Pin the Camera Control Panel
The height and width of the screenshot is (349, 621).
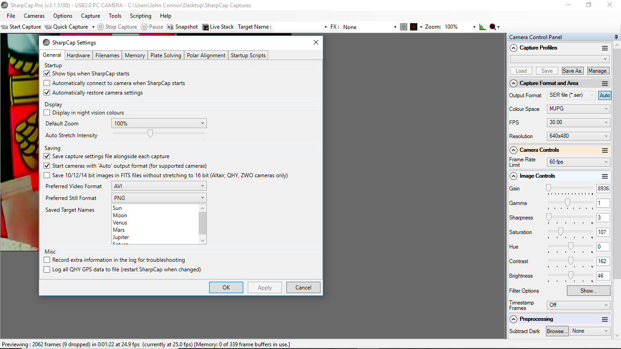click(x=616, y=37)
